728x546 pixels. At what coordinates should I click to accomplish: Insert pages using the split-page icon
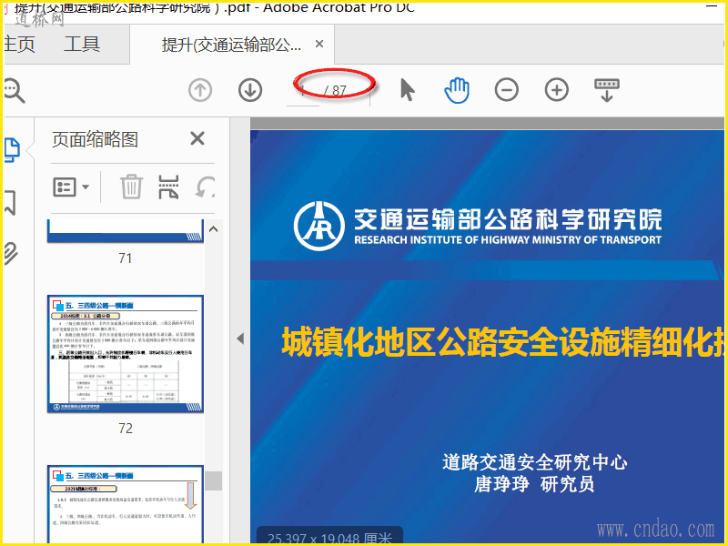(x=168, y=187)
